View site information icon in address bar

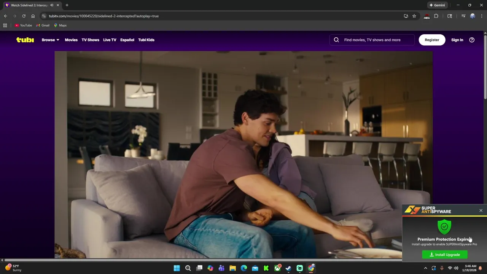[44, 16]
